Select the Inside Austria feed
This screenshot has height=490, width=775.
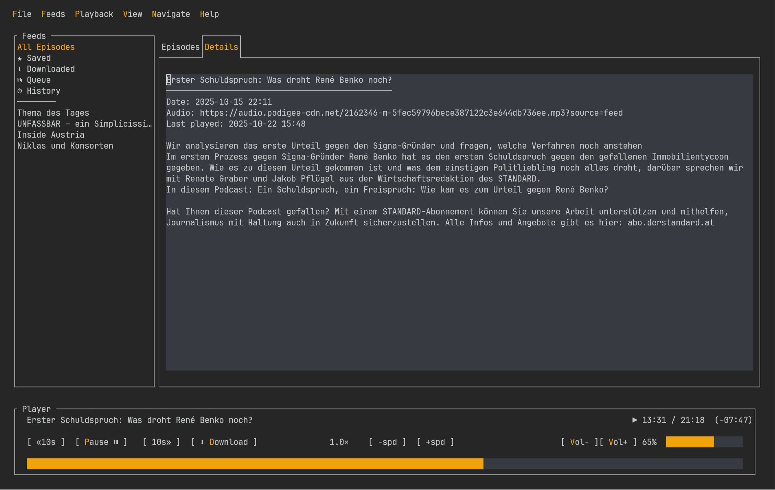pyautogui.click(x=51, y=135)
